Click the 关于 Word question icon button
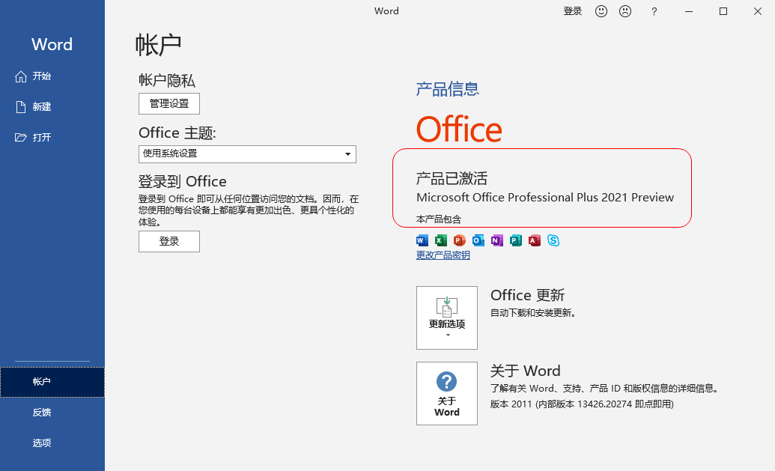Screen dimensions: 775x471 click(446, 393)
